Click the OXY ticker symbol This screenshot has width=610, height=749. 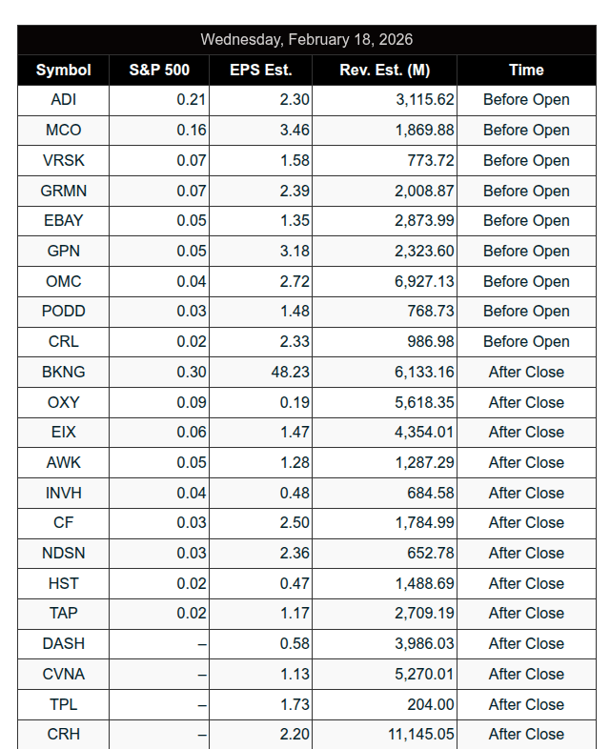point(64,402)
